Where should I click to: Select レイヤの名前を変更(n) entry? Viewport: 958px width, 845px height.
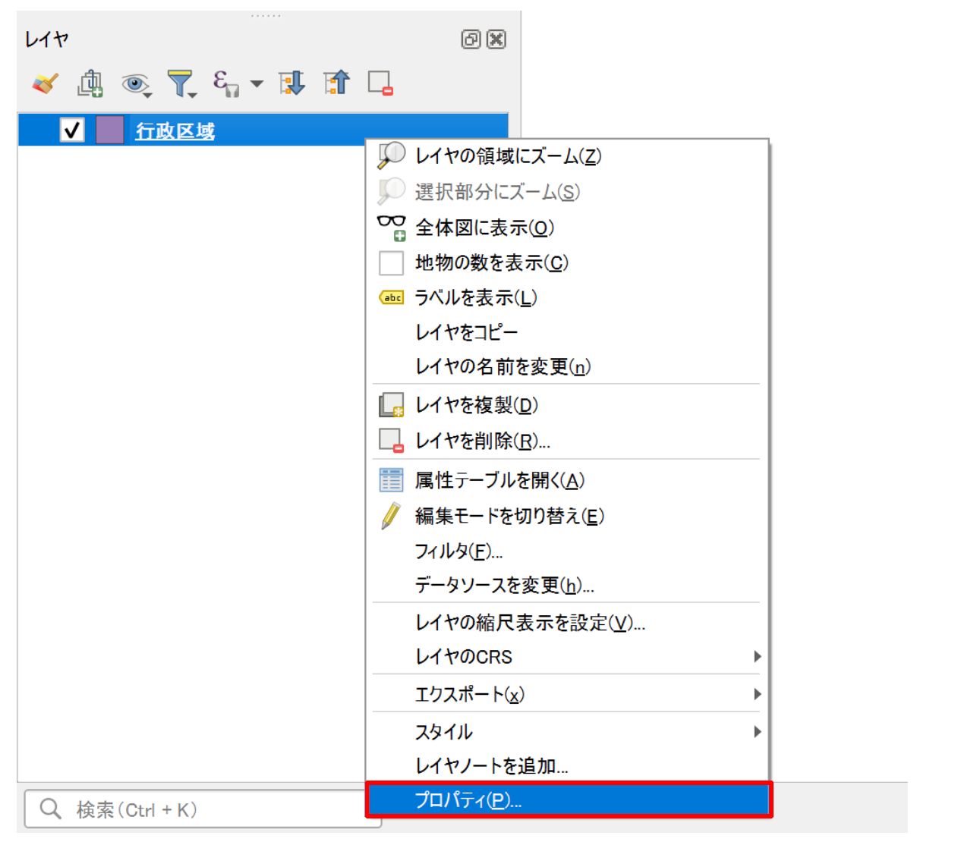coord(566,367)
